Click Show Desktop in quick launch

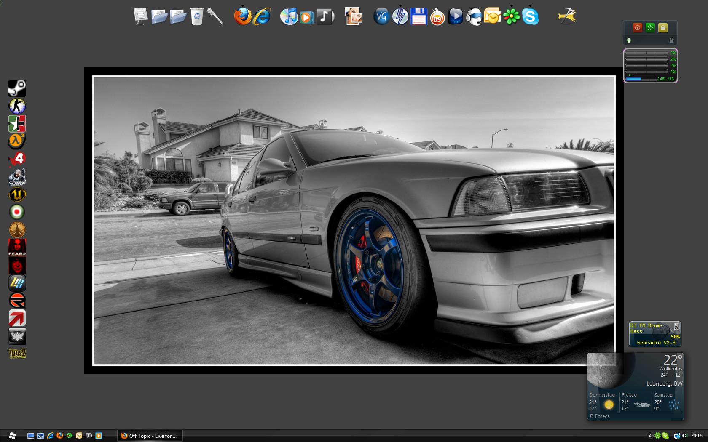coord(31,436)
